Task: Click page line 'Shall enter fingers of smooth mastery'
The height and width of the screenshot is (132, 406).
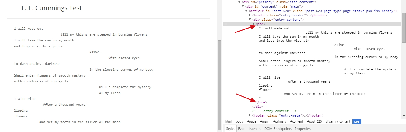Action: [x=50, y=75]
